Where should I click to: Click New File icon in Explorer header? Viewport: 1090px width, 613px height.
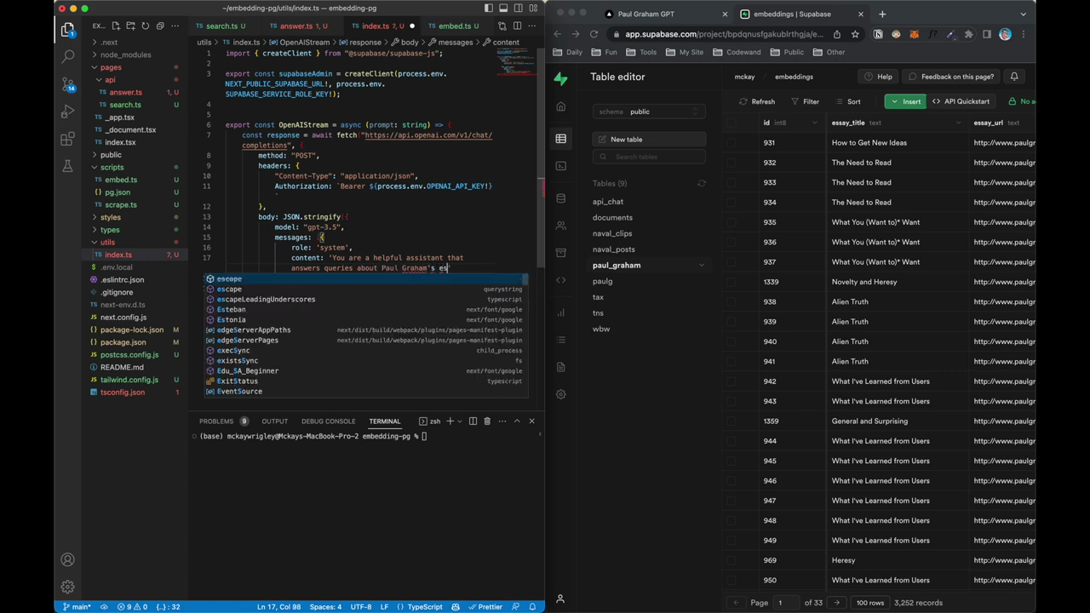pos(116,26)
